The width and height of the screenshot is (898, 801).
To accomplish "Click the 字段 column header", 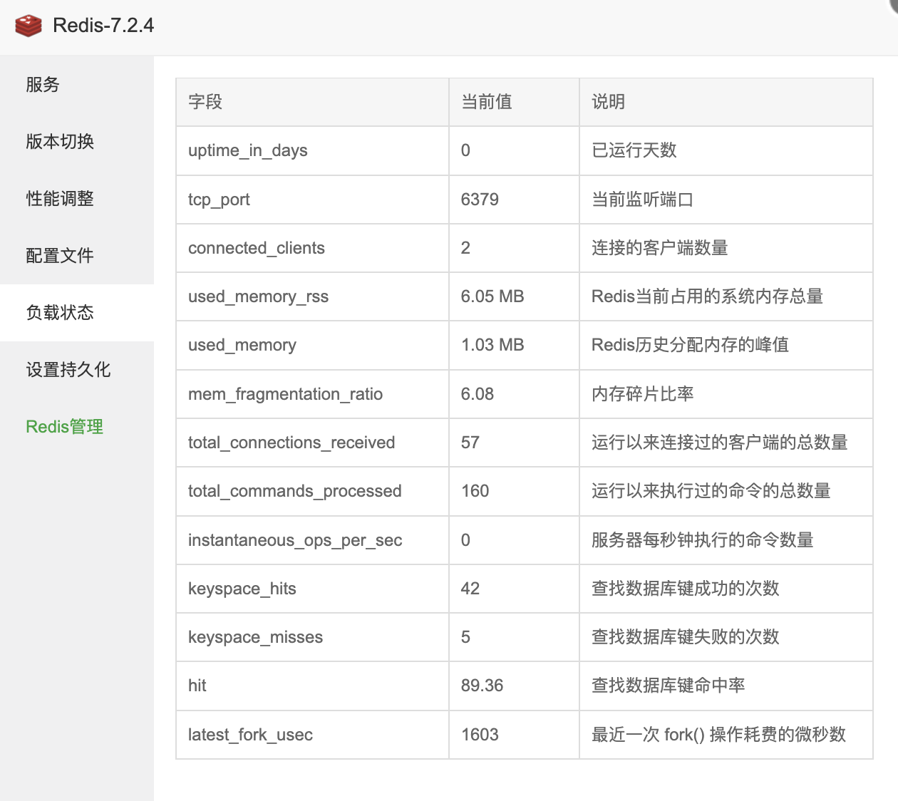I will coord(312,102).
